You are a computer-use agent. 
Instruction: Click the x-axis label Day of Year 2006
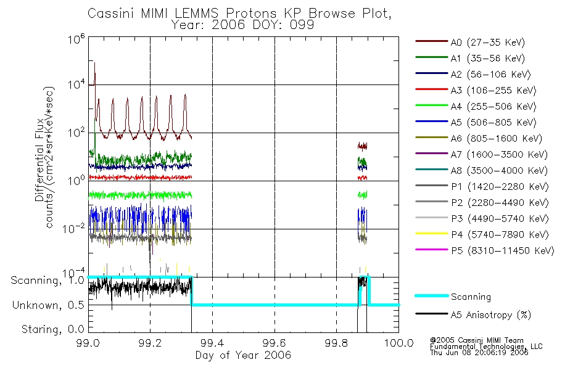243,355
